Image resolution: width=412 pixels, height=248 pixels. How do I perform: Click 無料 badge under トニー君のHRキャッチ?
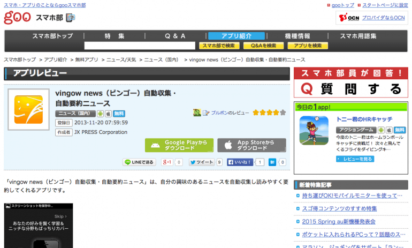[x=400, y=130]
